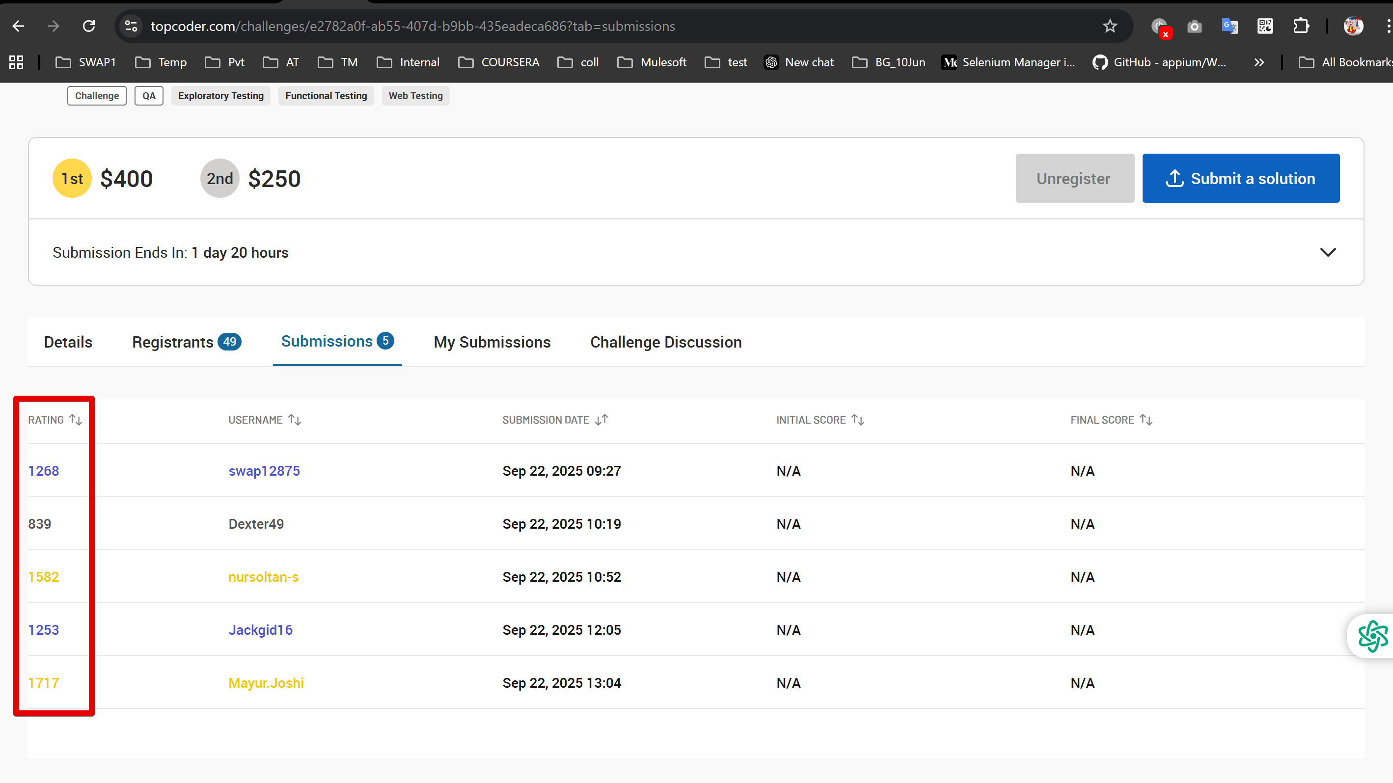
Task: Click the camera screenshot extension icon
Action: (1194, 26)
